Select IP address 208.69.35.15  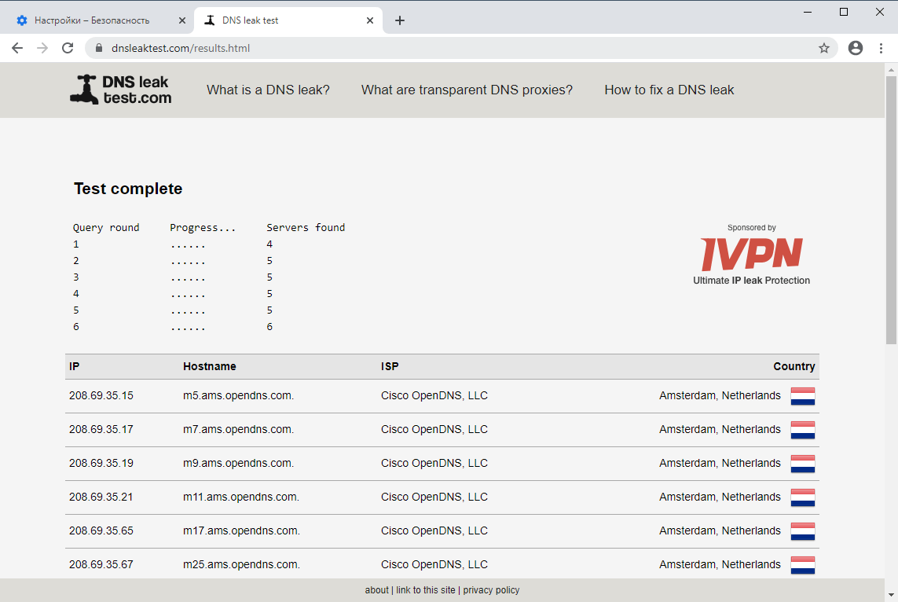coord(101,396)
